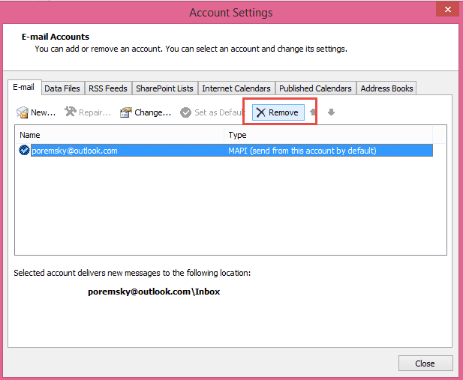Click the move account down arrow

[332, 112]
